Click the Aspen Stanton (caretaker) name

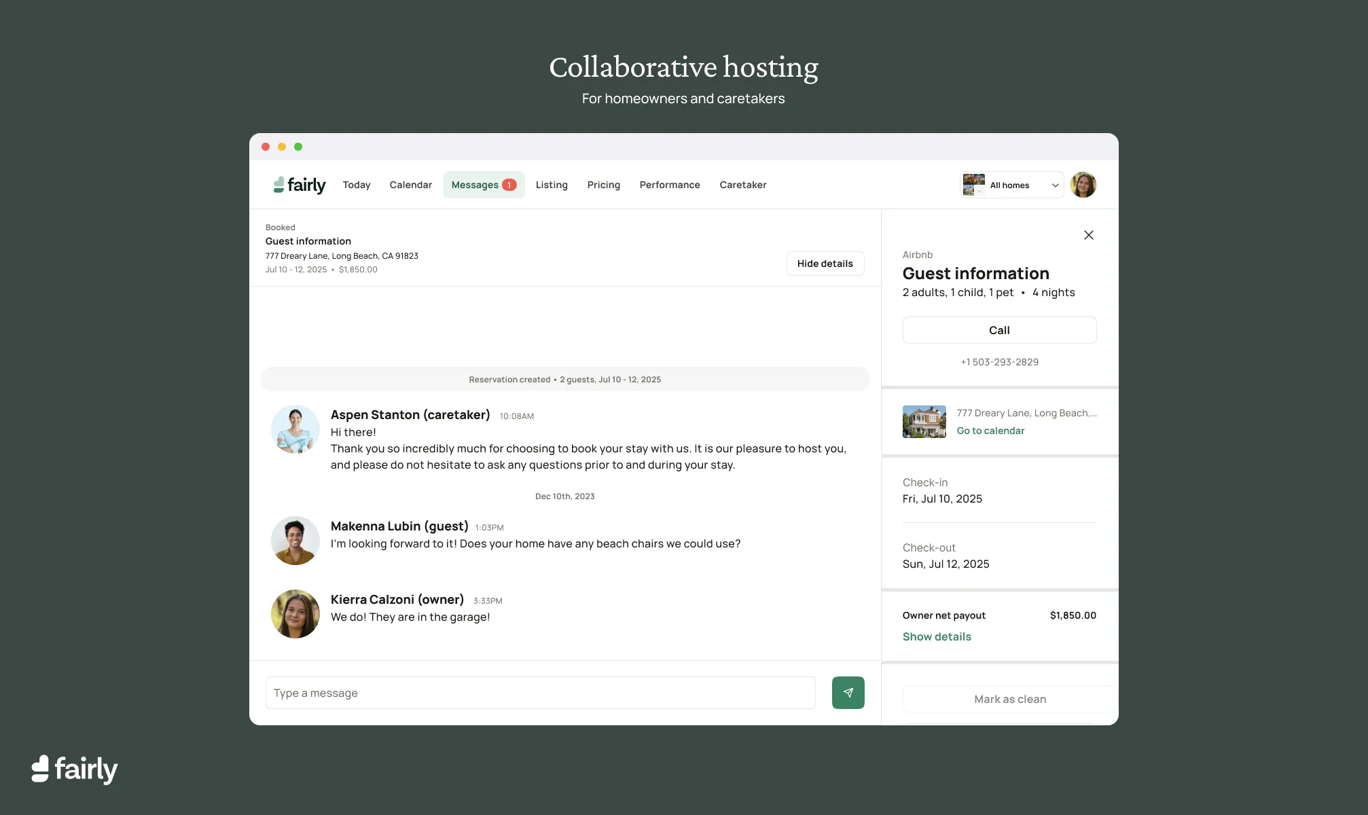[x=410, y=415]
